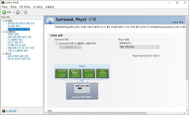Open HDCP 상태 보기 tree item
The height and width of the screenshot is (115, 189).
15,42
